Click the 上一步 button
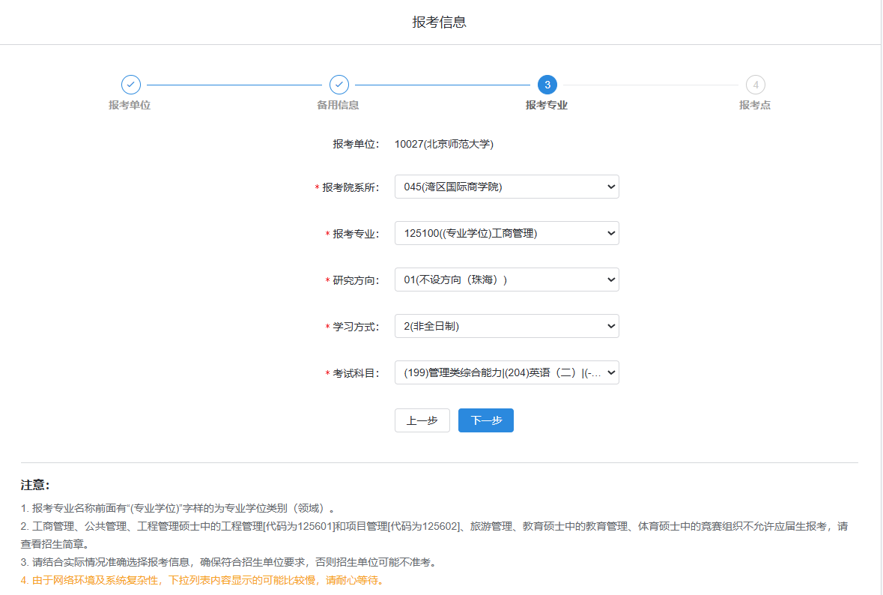The width and height of the screenshot is (883, 595). click(422, 420)
